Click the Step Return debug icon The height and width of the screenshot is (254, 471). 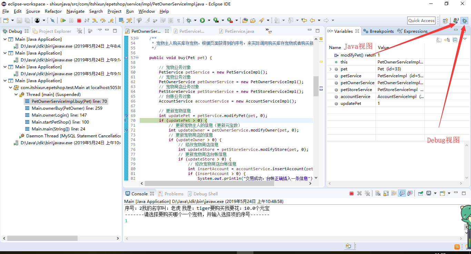112,20
